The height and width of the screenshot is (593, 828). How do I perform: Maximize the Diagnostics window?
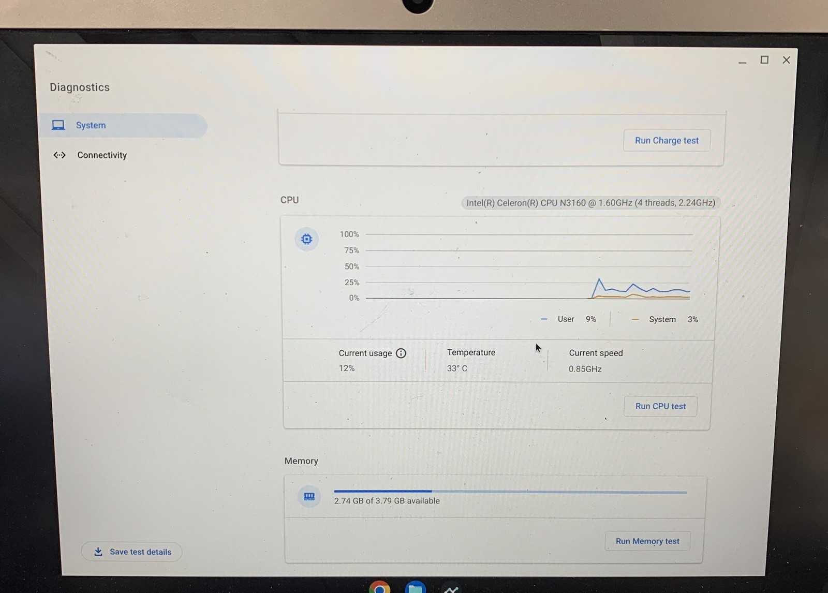point(764,60)
